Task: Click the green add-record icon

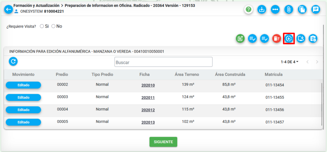Action: 240,38
